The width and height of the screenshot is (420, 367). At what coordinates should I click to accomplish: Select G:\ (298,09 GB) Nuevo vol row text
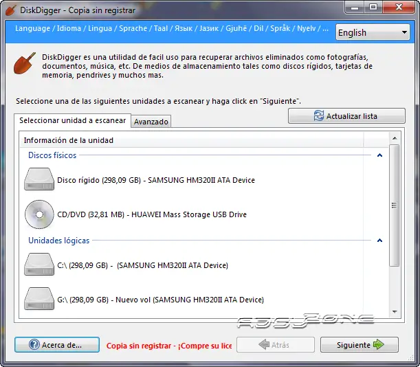point(160,300)
